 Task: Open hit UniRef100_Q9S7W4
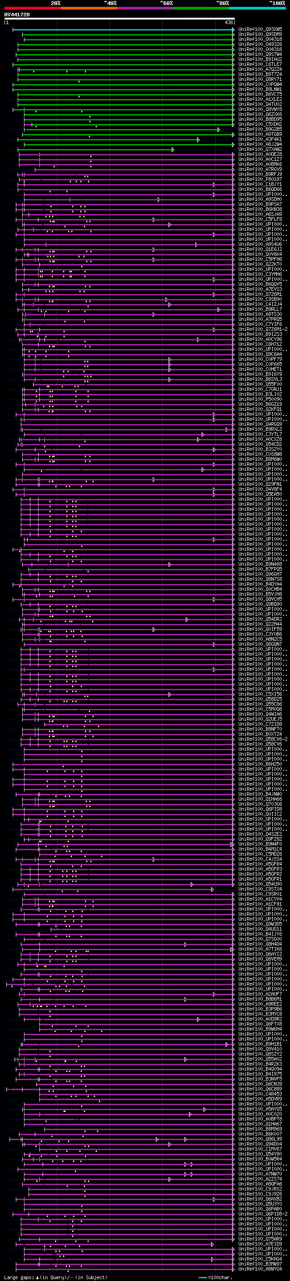260,55
